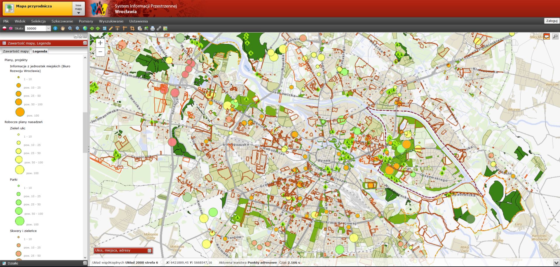Show full map extent globe icon
560x267 pixels.
coord(85,28)
